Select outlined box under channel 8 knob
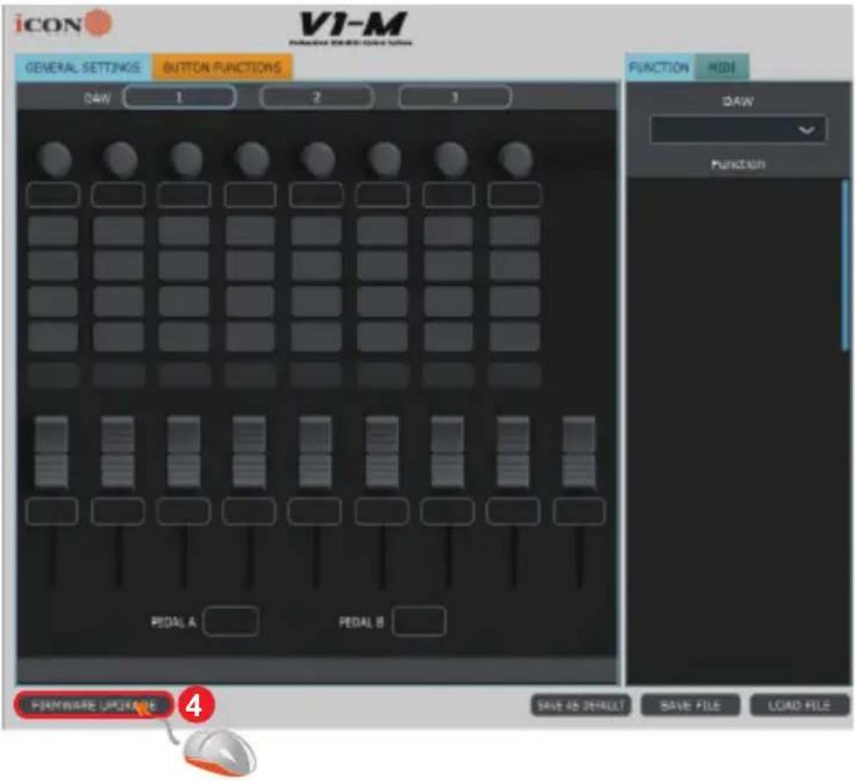 click(514, 195)
